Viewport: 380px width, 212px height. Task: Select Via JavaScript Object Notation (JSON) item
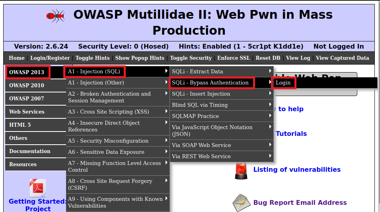tap(222, 131)
